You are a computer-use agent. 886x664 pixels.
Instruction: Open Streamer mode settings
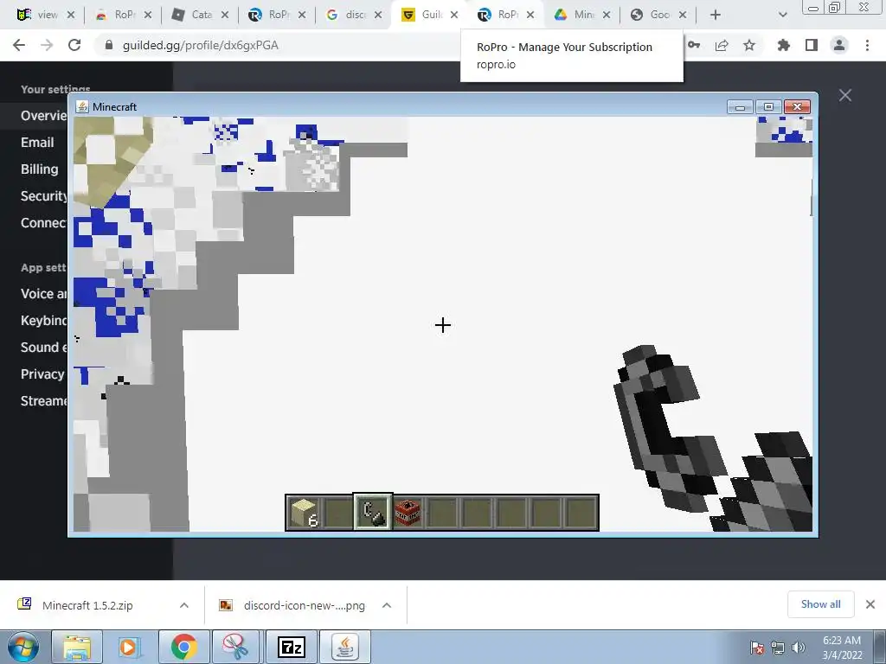(43, 401)
